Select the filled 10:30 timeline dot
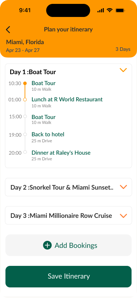 tap(25, 83)
